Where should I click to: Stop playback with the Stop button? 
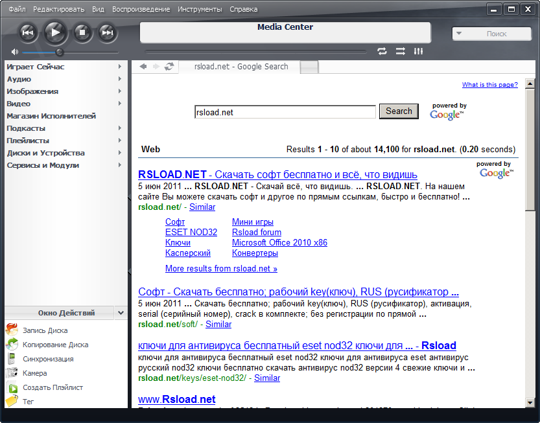[x=82, y=32]
